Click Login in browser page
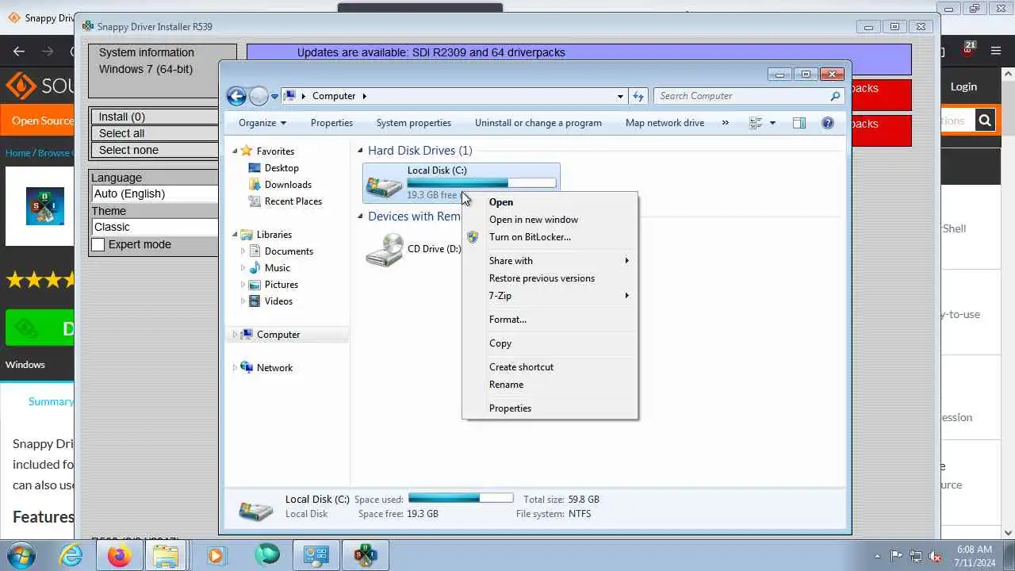The height and width of the screenshot is (571, 1015). coord(963,86)
